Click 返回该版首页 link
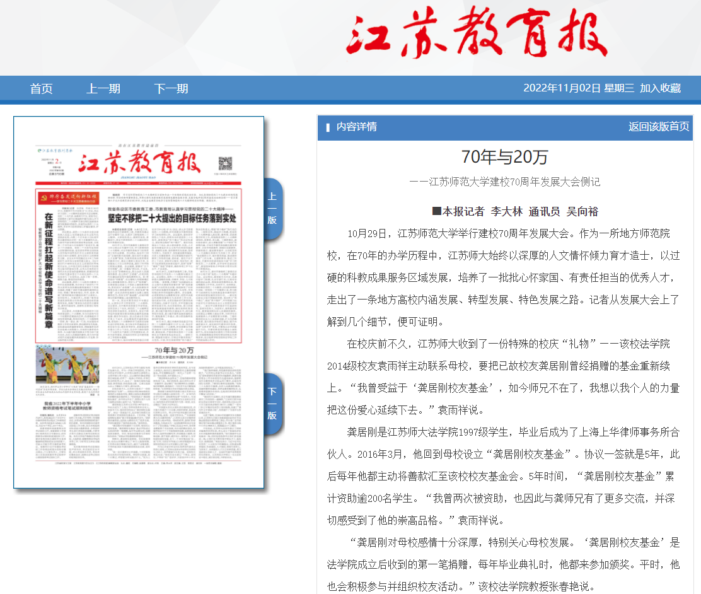Screen dimensions: 701x594 pyautogui.click(x=658, y=127)
